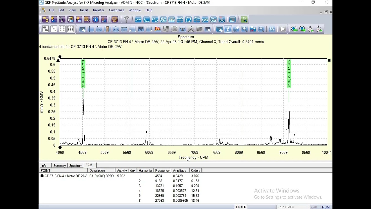Open the Customize menu
Screen dimensions: 371x209
pos(116,10)
